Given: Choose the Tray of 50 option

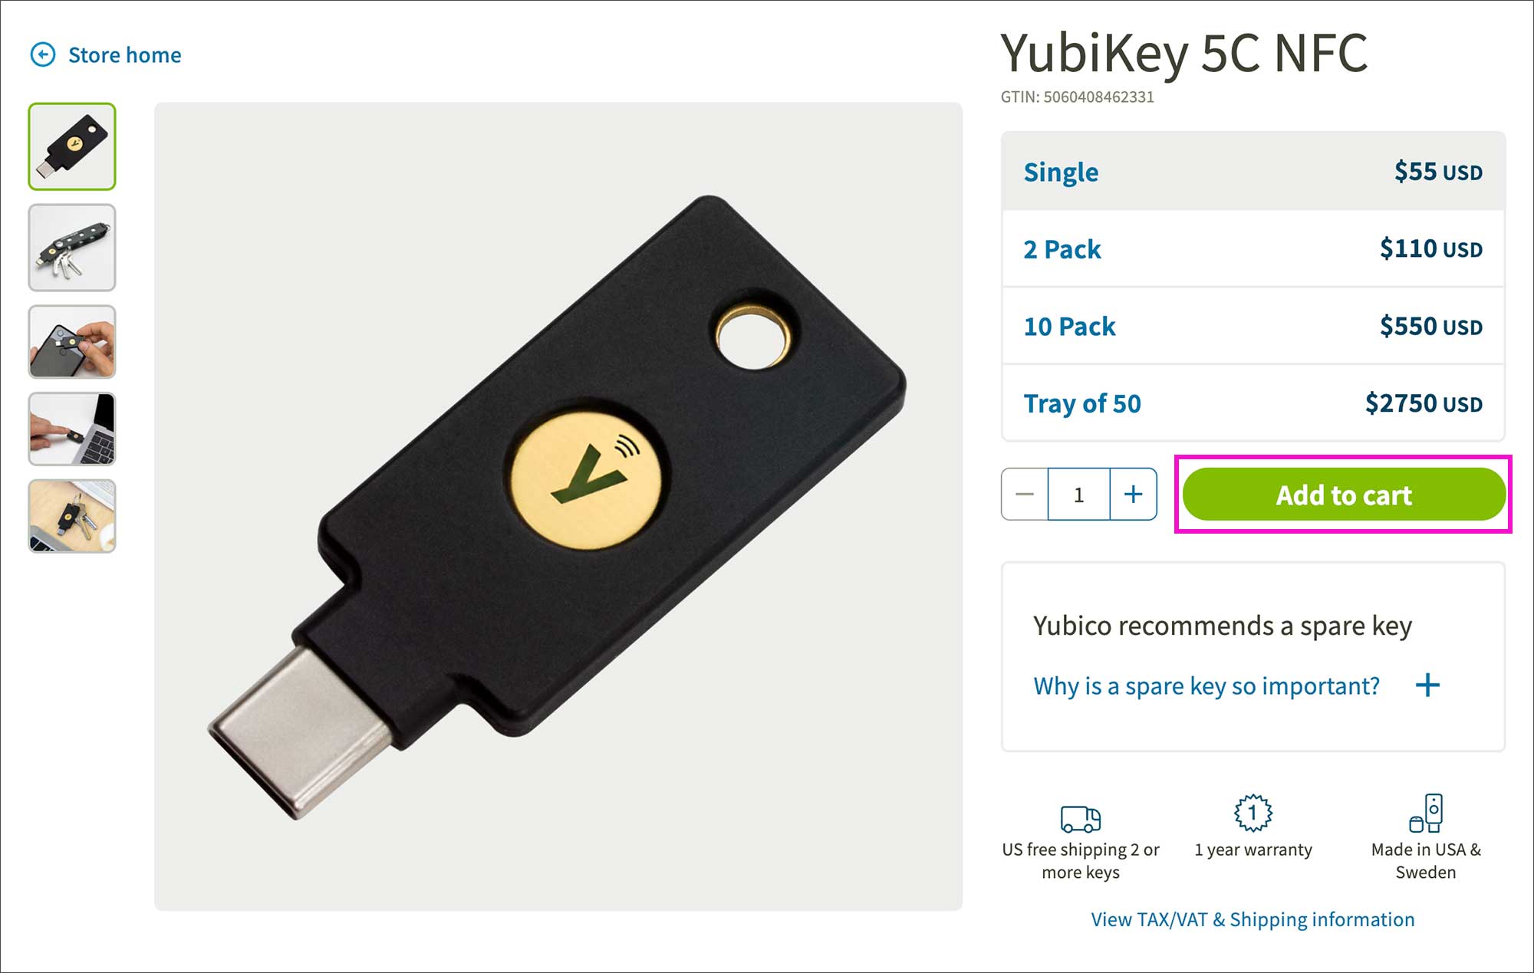Looking at the screenshot, I should tap(1253, 403).
